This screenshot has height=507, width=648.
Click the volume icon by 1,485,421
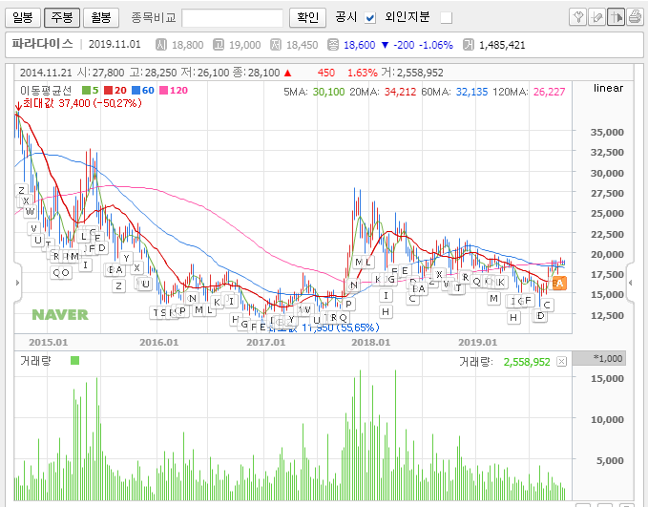(469, 45)
